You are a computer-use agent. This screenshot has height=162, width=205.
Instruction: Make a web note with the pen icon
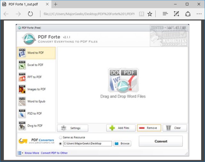[x=176, y=14]
